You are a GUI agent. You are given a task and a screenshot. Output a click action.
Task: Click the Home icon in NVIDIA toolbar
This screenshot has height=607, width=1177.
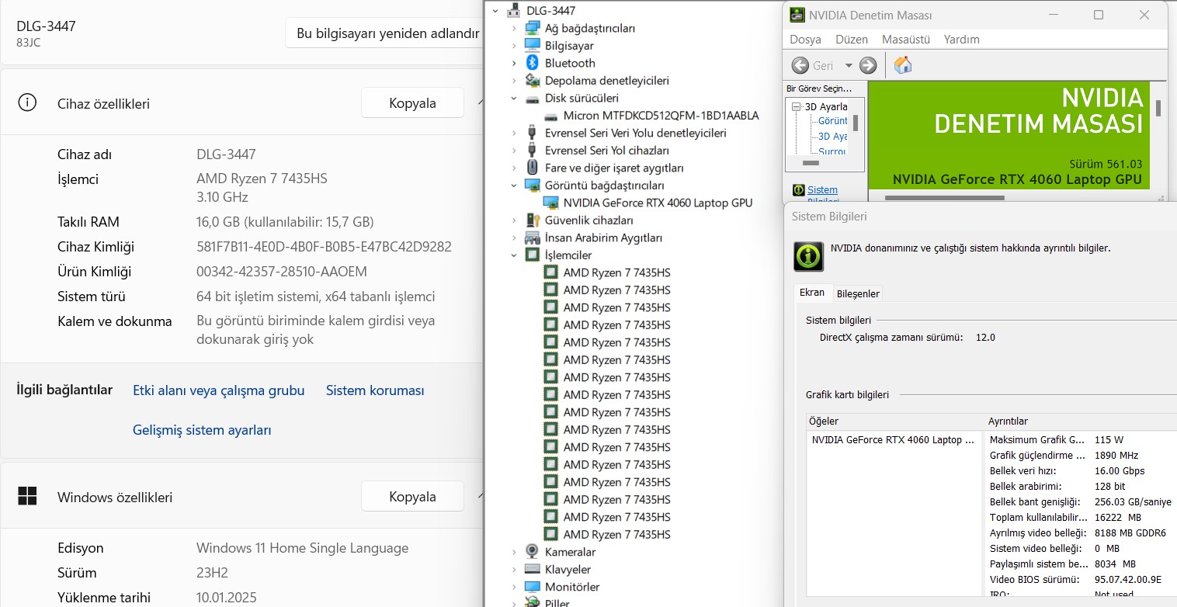click(902, 65)
